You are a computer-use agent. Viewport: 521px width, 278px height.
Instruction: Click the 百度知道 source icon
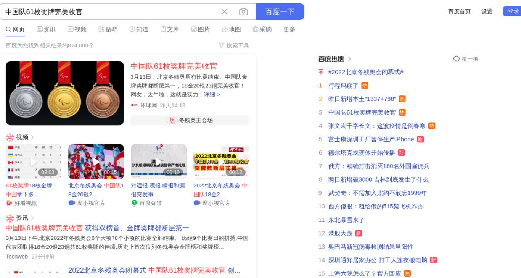coord(134,203)
